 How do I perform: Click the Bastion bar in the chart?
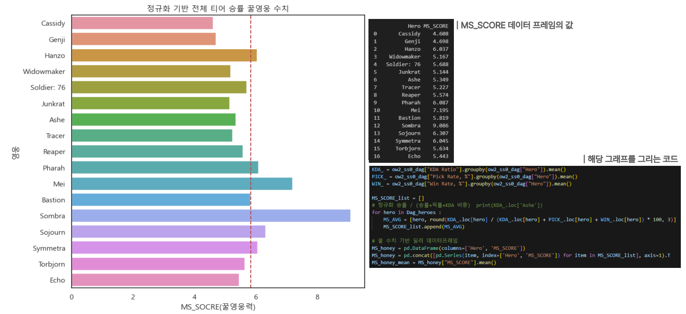click(161, 200)
